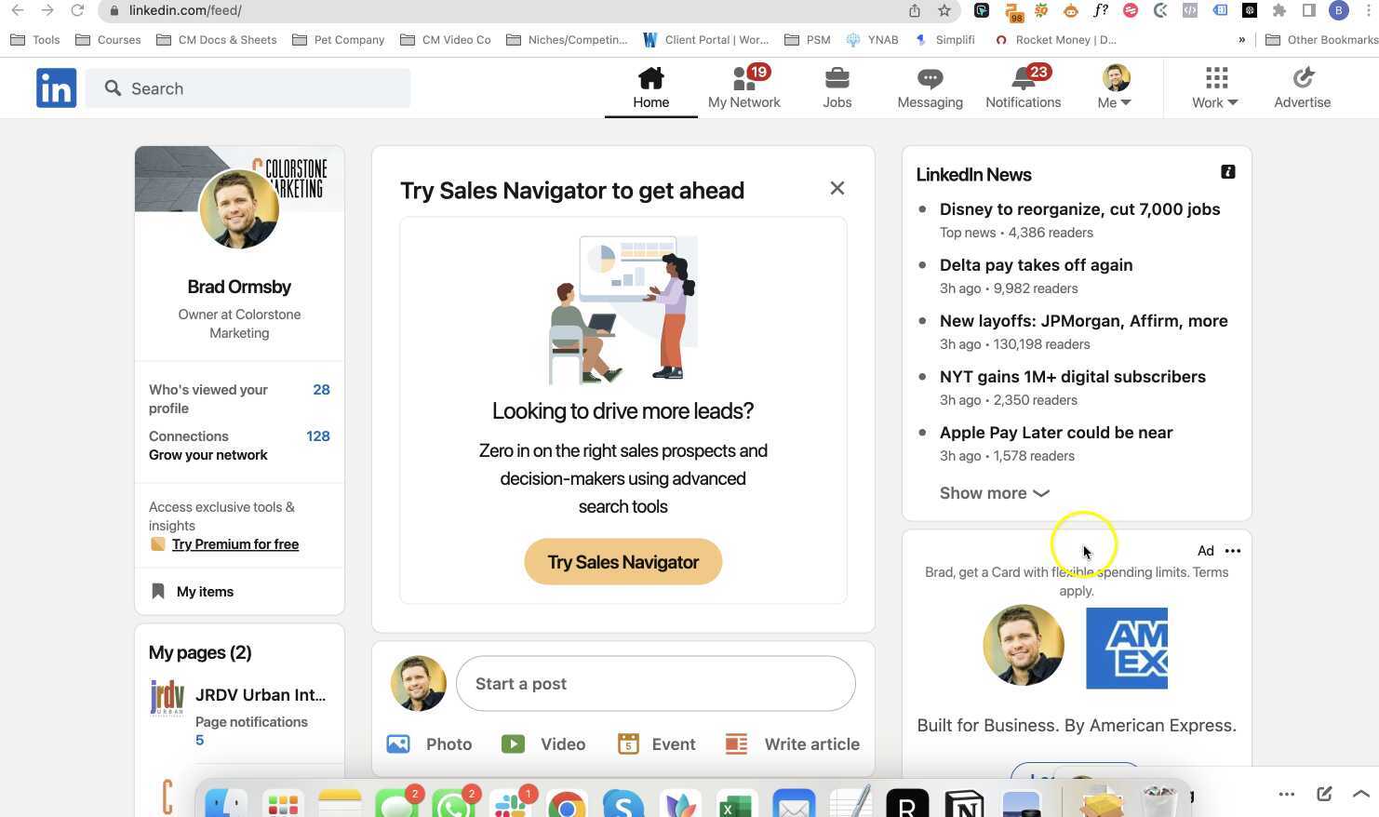
Task: Open Brad Ormsby profile name
Action: (239, 287)
